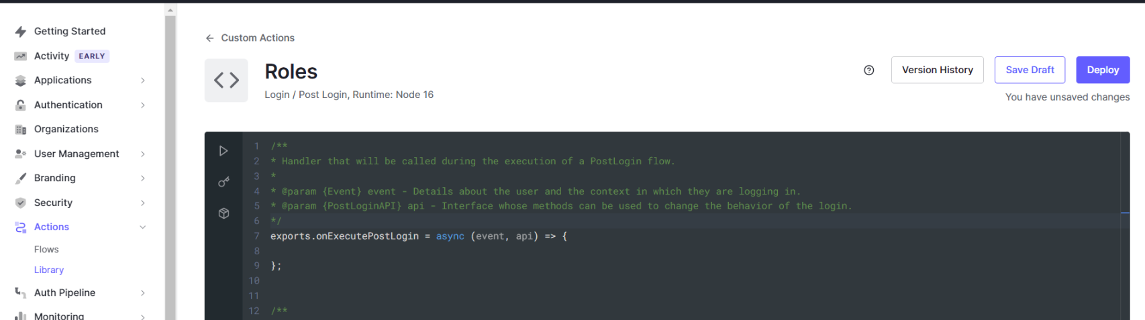Click the Branding brush icon
1145x320 pixels.
(21, 178)
